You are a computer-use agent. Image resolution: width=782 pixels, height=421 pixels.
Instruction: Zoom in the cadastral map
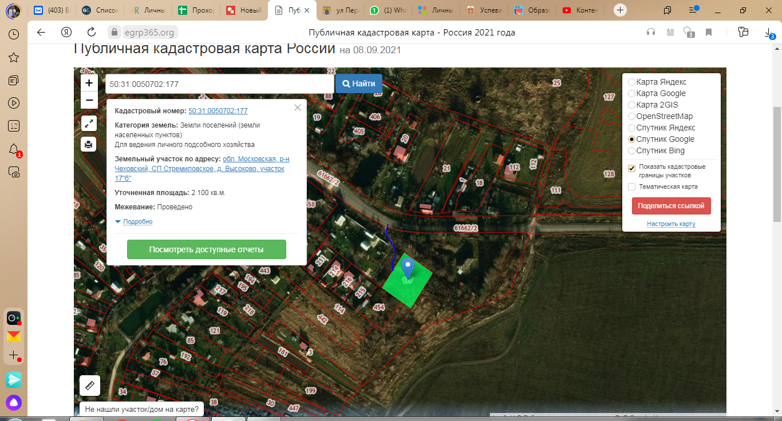point(89,83)
